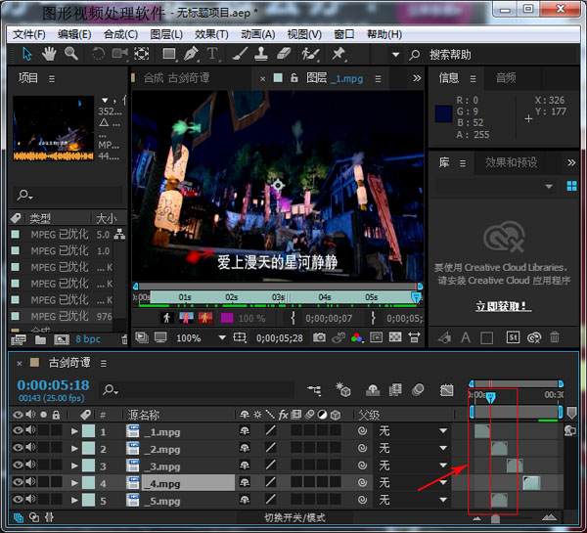Select the Clone Stamp tool
The height and width of the screenshot is (533, 587).
(261, 54)
